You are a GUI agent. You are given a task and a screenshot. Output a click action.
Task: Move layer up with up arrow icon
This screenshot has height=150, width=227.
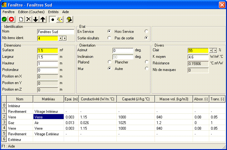43,19
